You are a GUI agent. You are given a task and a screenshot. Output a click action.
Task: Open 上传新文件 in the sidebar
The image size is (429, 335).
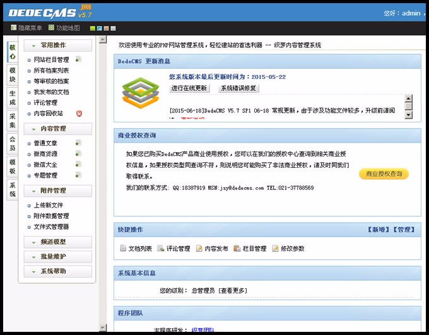click(x=48, y=205)
